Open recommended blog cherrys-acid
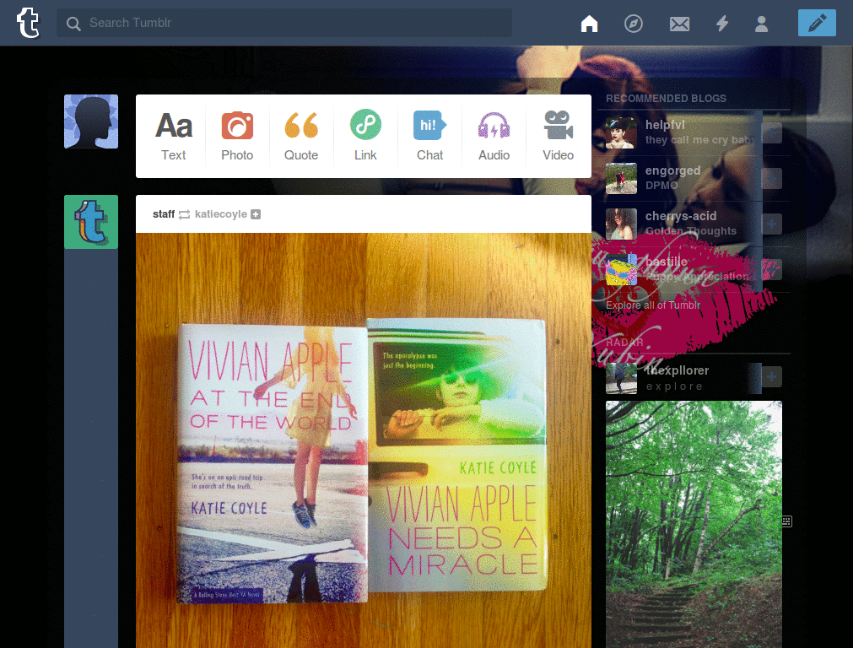Viewport: 864px width, 648px height. point(681,216)
